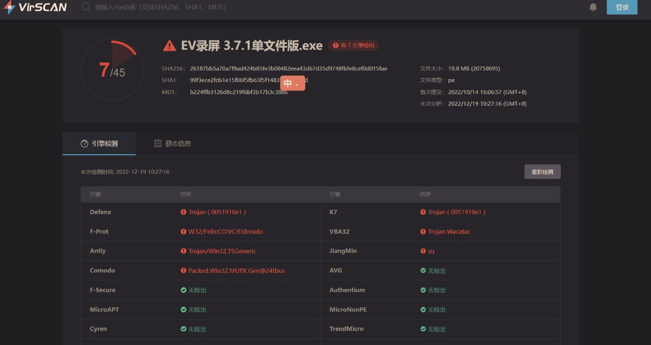Select W32/Felix:CO:VC!Eldorado result text
This screenshot has width=651, height=345.
pyautogui.click(x=226, y=232)
